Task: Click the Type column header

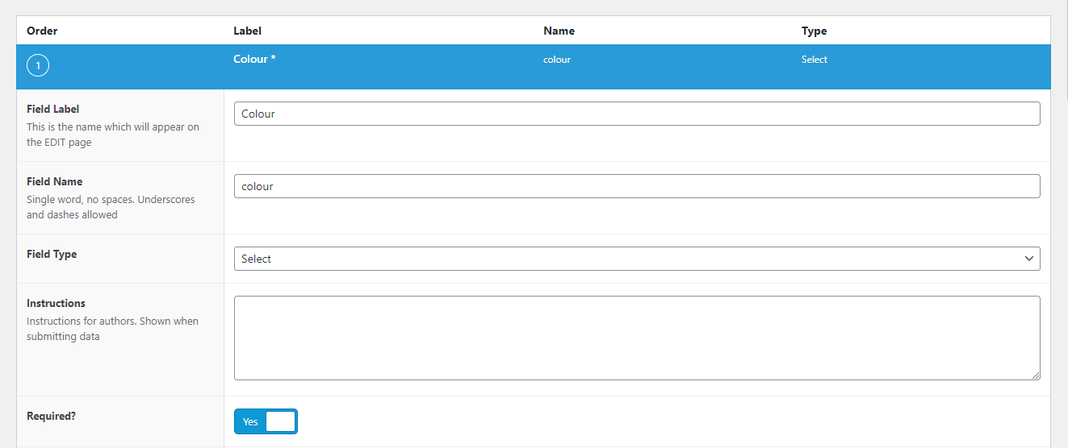Action: [814, 31]
